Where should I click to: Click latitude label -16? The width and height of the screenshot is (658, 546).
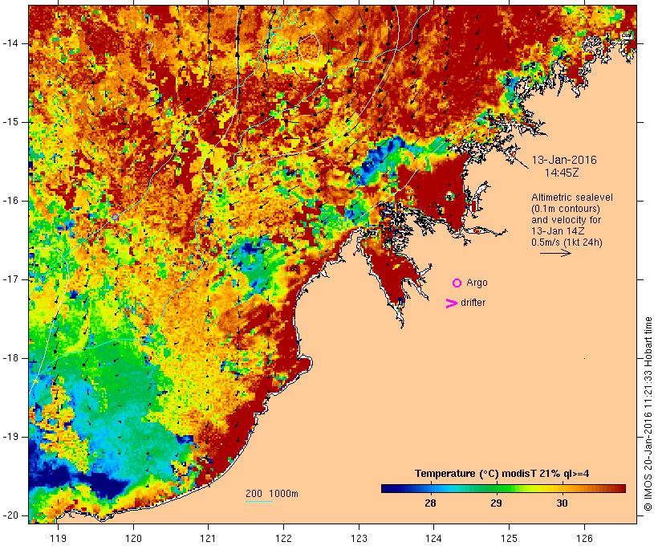tap(10, 201)
